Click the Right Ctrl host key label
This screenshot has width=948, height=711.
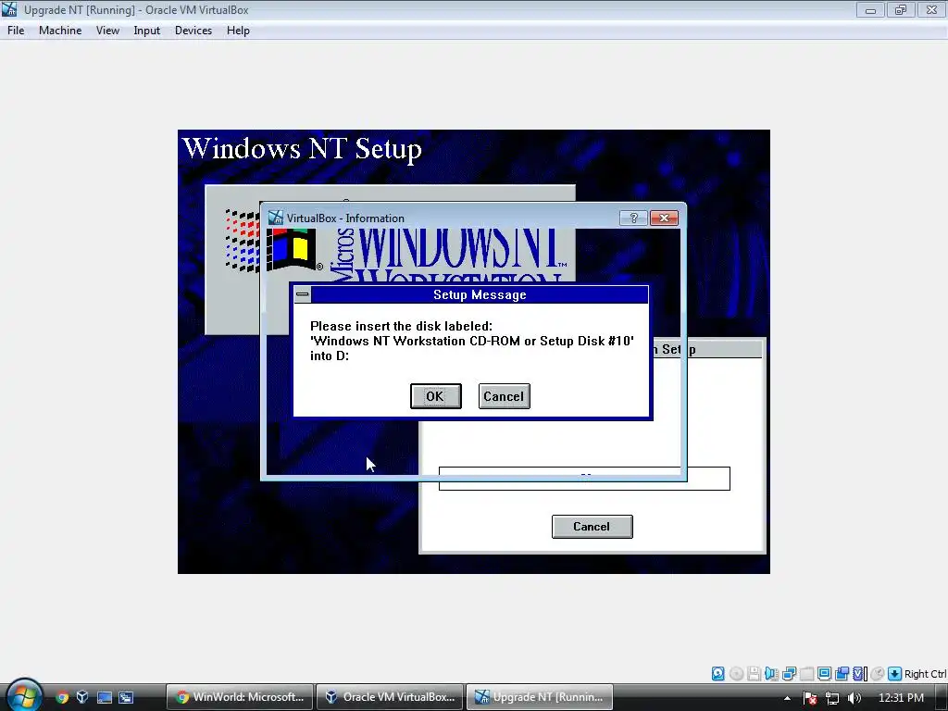925,674
